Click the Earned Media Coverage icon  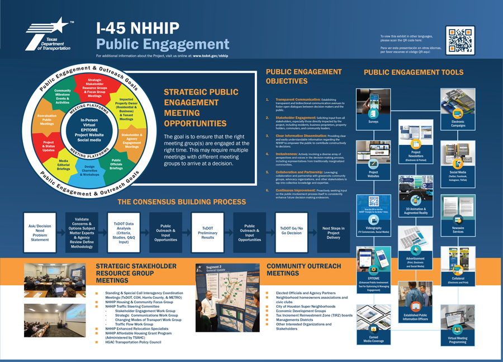click(x=373, y=329)
